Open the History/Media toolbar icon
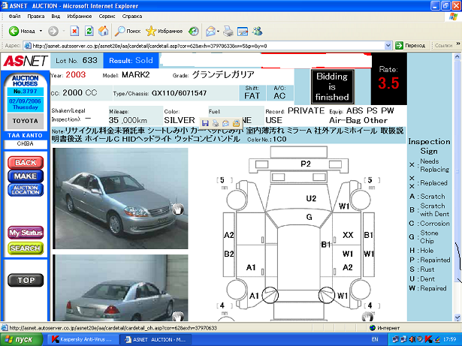The image size is (462, 346). pyautogui.click(x=194, y=31)
